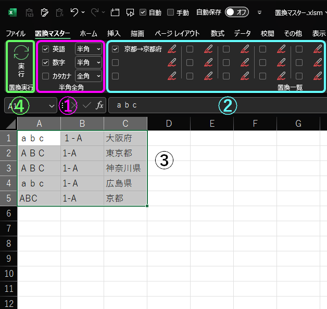Switch to ページ レイアウト tab
The image size is (327, 309).
177,33
